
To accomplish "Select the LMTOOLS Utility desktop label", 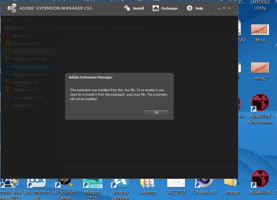I will tap(260, 5).
